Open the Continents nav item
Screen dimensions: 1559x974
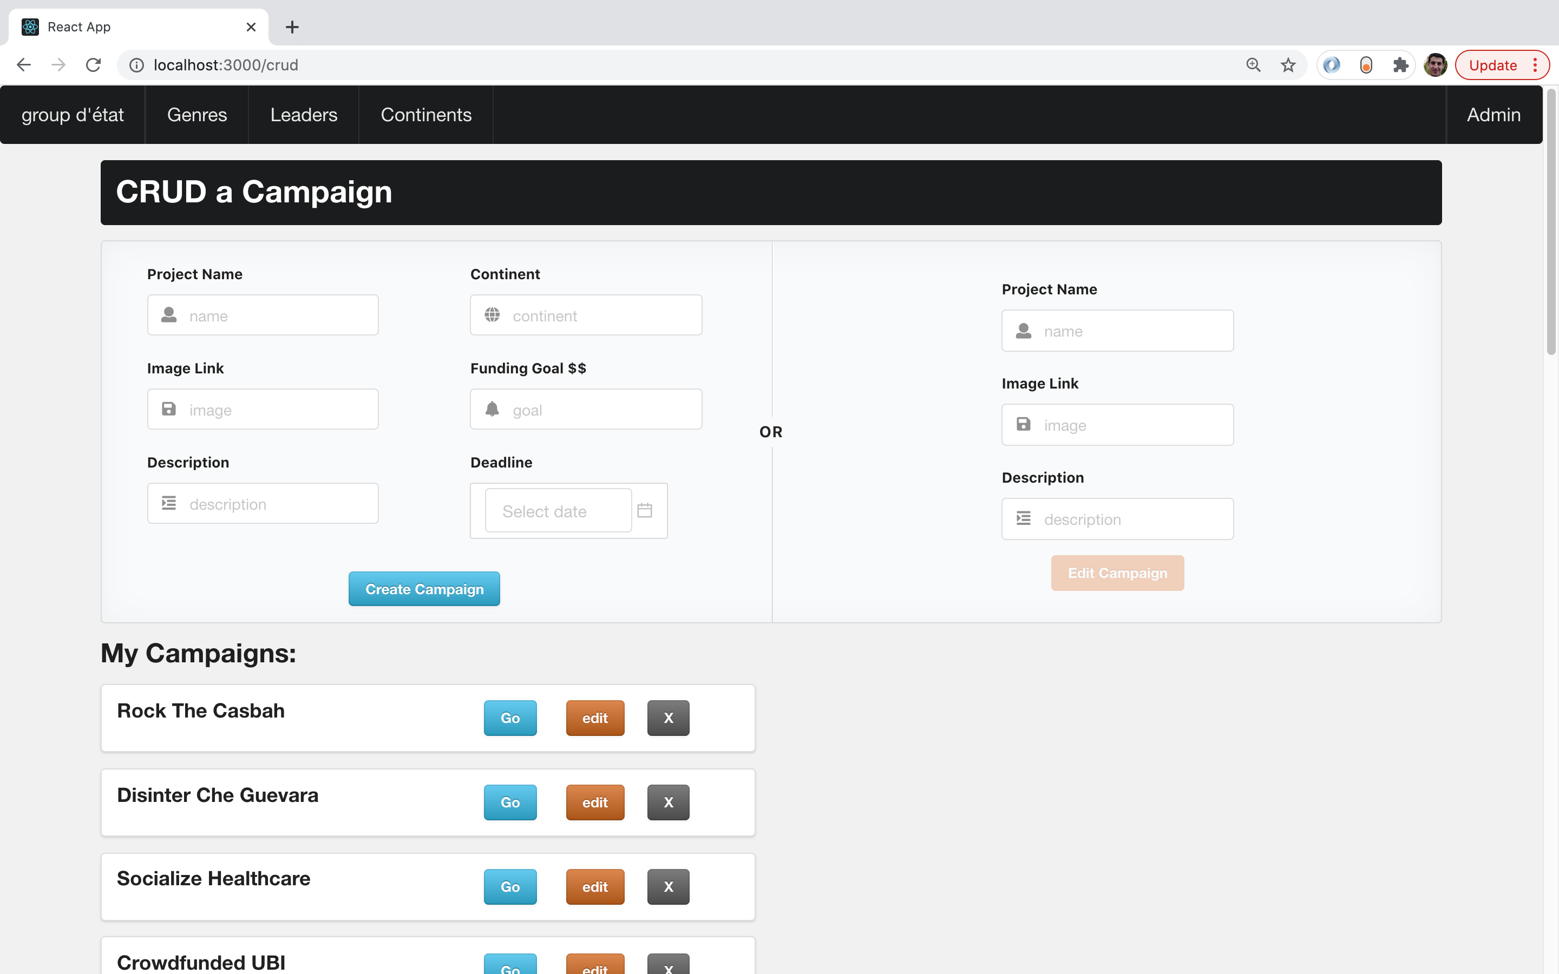pyautogui.click(x=427, y=115)
